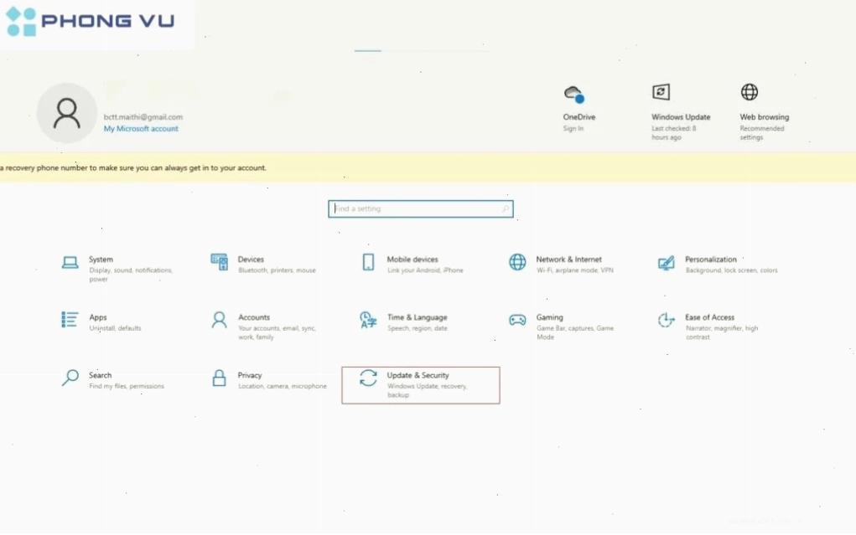Select Time & Language label
856x535 pixels.
tap(417, 317)
